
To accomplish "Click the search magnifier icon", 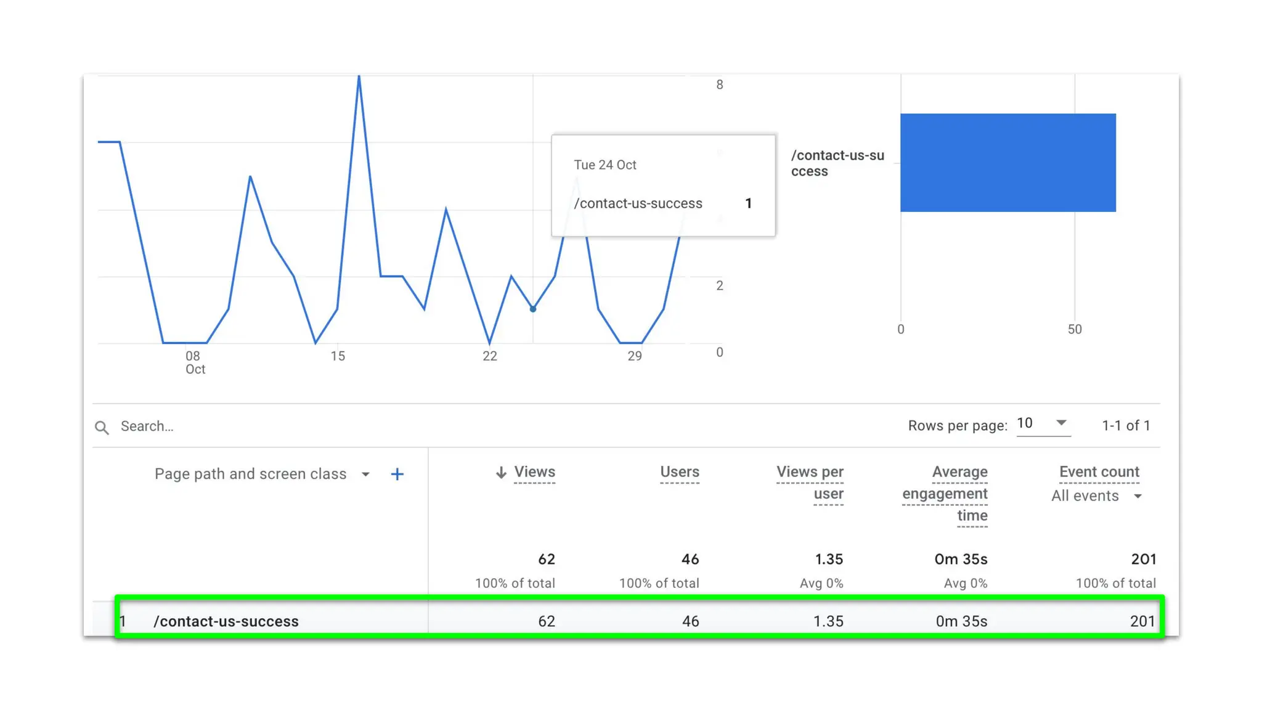I will coord(102,427).
